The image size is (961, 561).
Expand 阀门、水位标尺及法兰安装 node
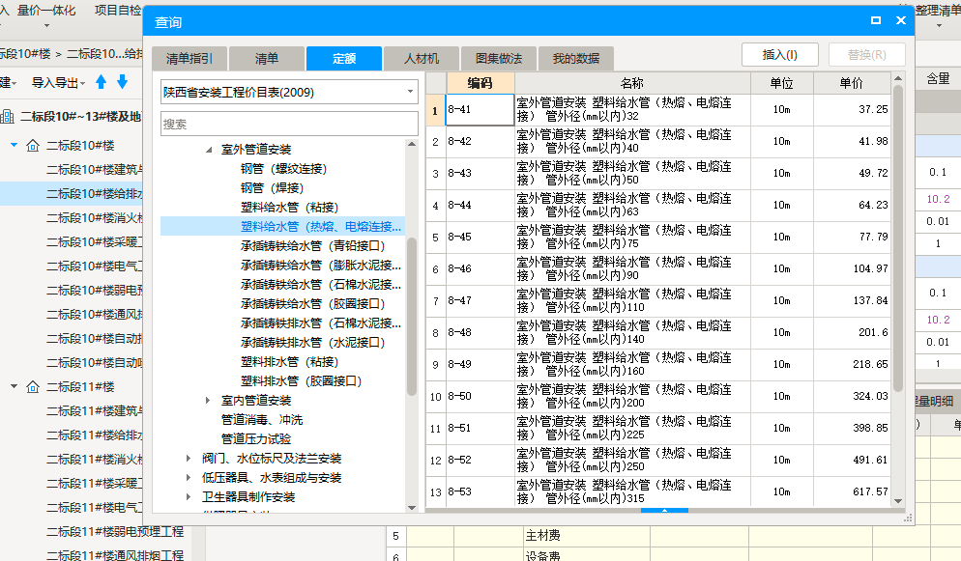(189, 458)
